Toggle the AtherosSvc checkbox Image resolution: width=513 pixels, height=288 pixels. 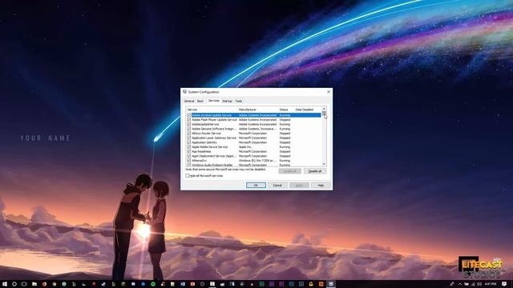click(189, 161)
